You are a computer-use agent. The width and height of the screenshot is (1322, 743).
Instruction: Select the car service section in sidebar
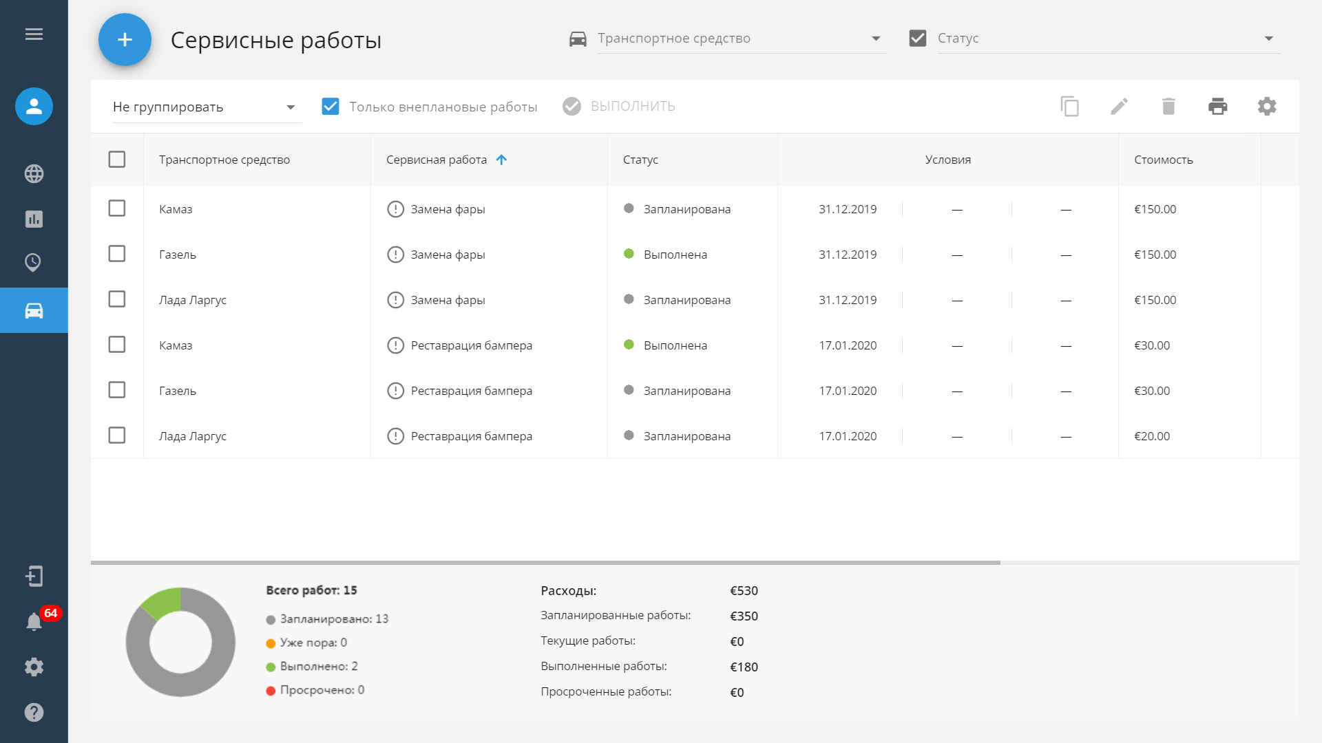tap(34, 310)
